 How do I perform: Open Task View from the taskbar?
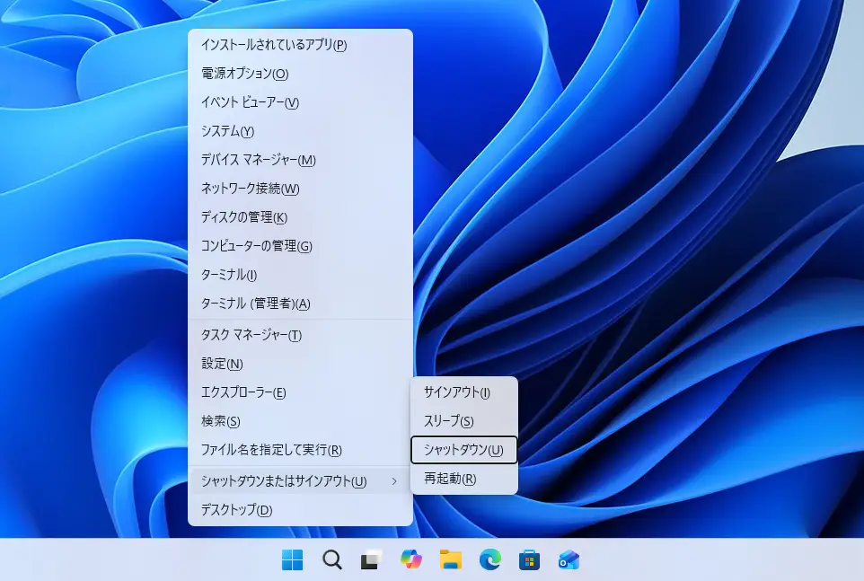pyautogui.click(x=370, y=559)
